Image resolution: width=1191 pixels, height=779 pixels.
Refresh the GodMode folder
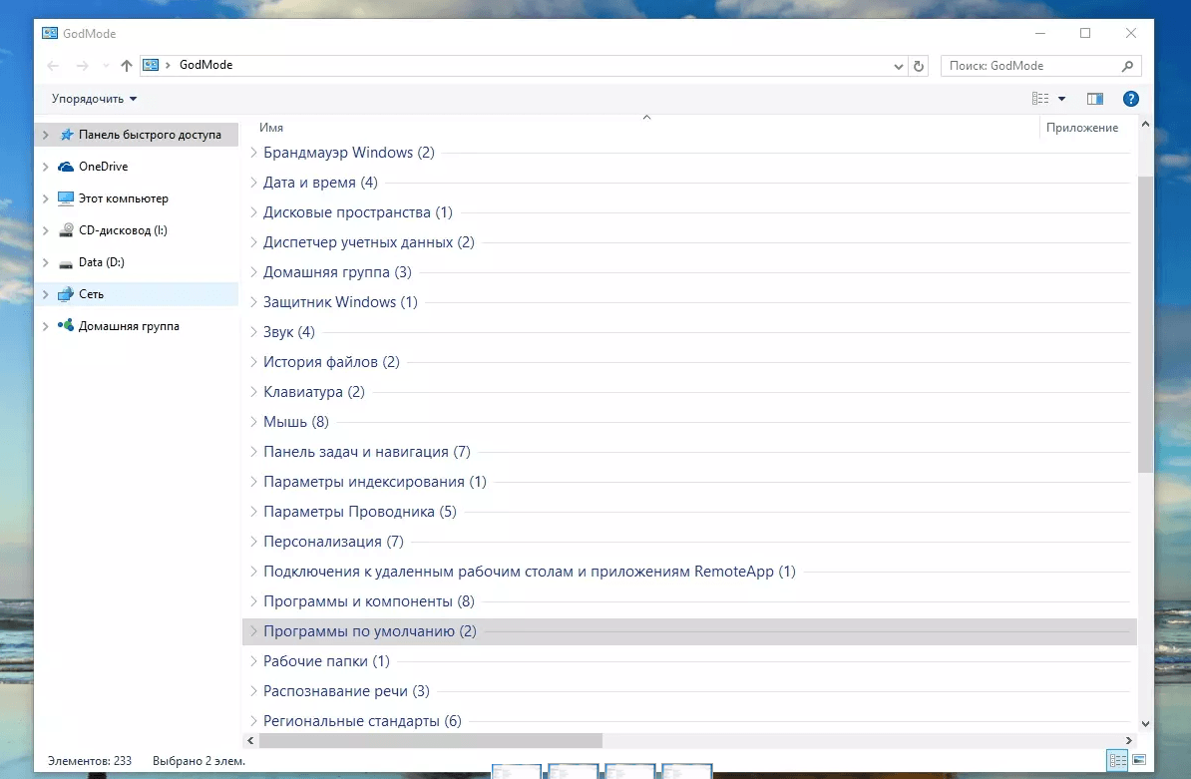coord(919,66)
